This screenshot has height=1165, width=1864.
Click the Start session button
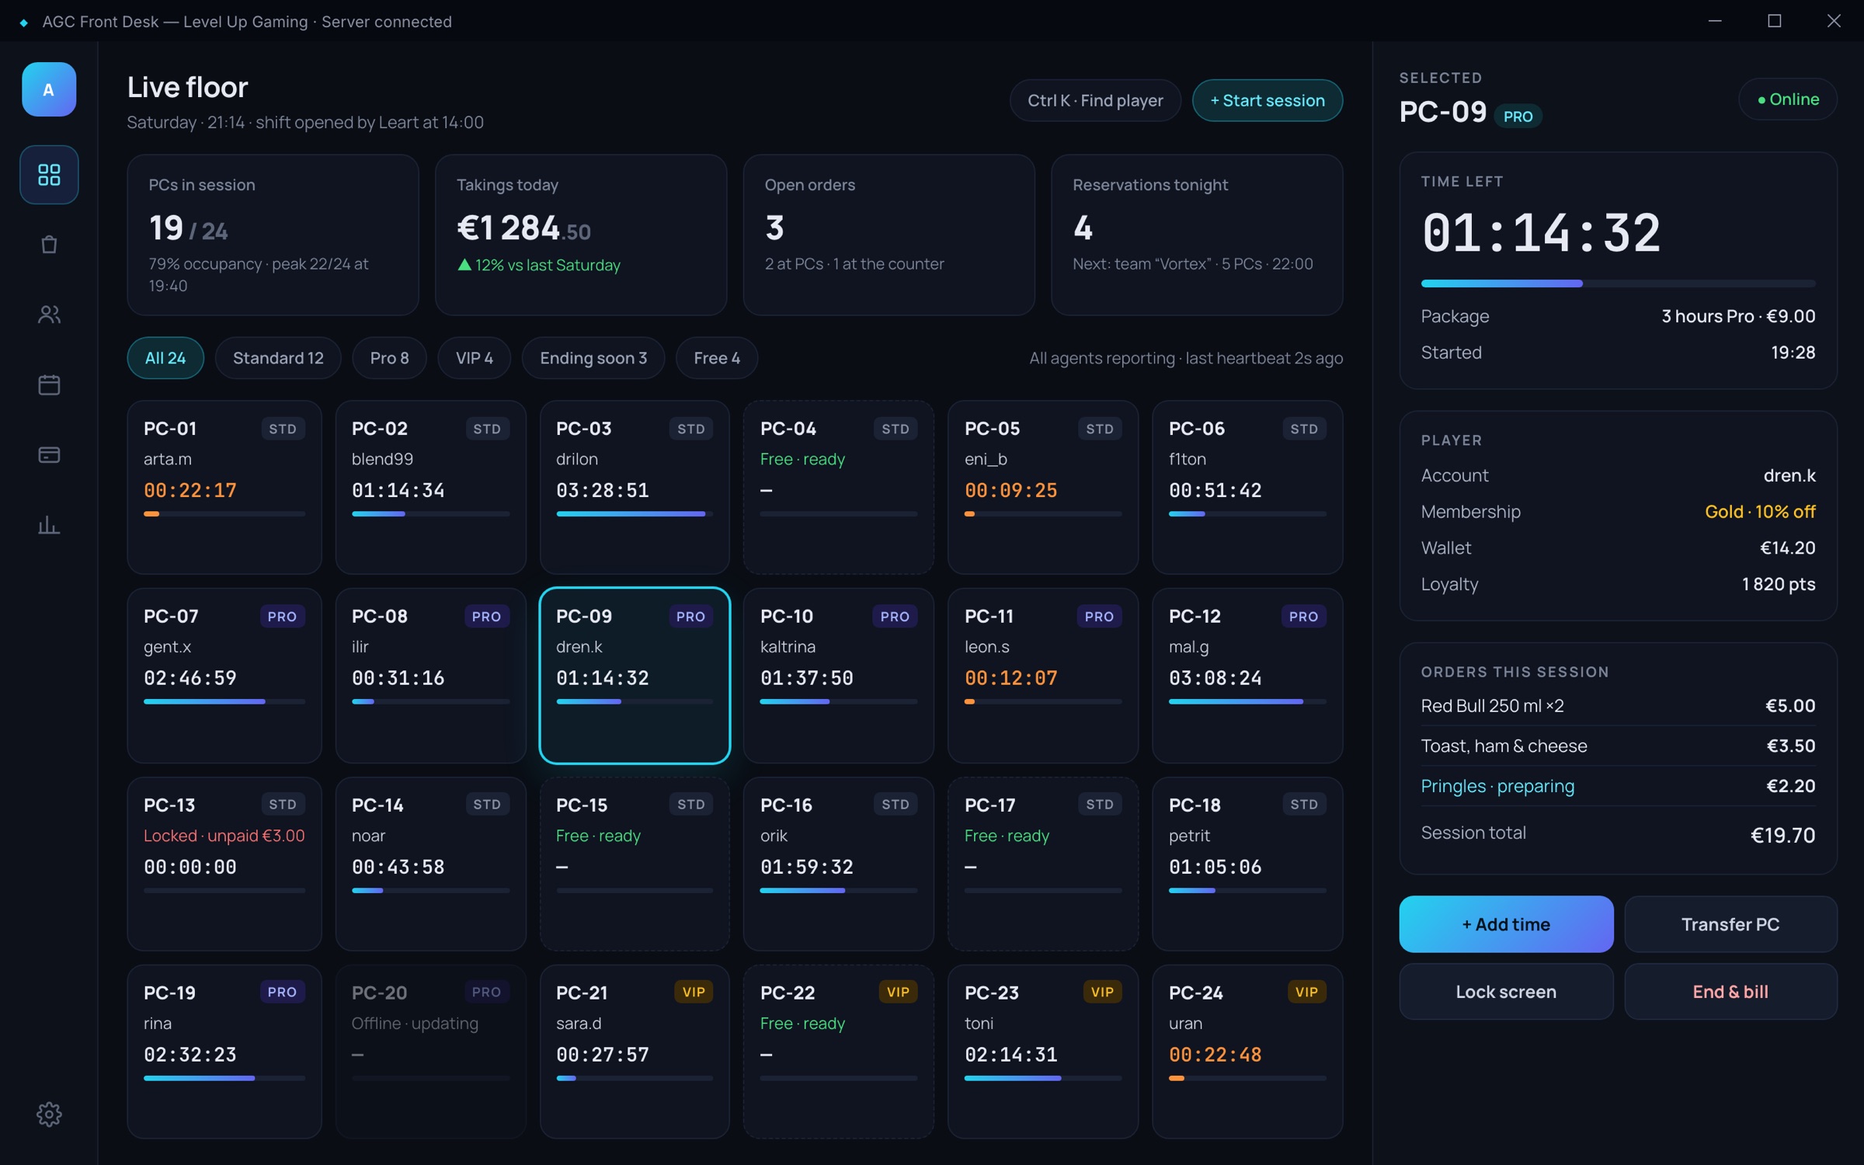coord(1268,100)
